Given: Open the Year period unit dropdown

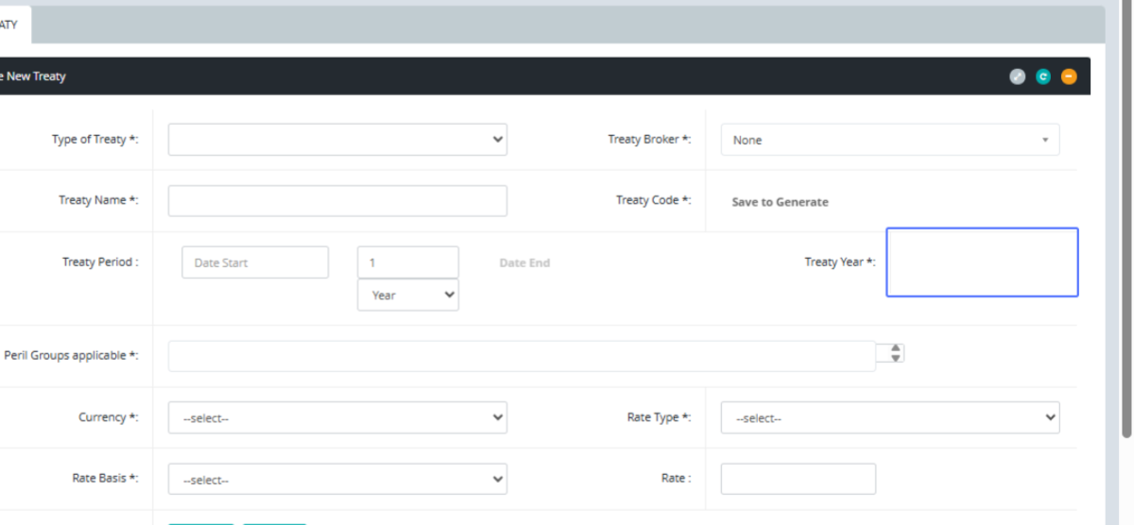Looking at the screenshot, I should pos(407,295).
